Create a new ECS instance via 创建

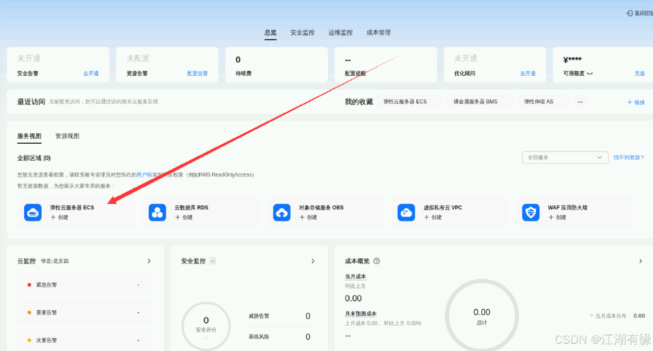coord(59,217)
